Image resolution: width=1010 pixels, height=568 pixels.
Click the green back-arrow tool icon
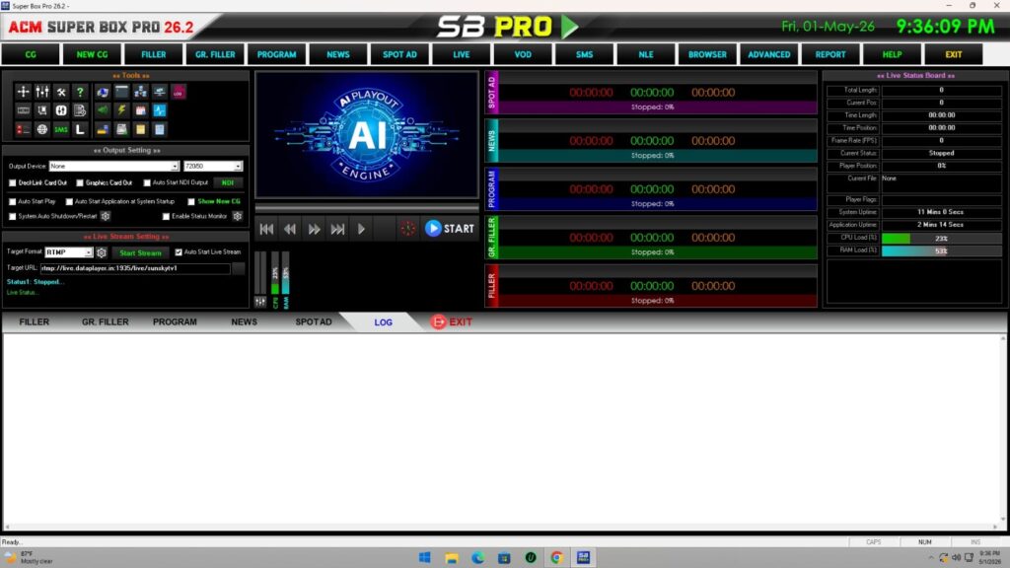(103, 110)
